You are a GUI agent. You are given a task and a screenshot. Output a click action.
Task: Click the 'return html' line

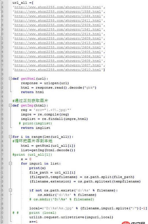(x=32, y=92)
